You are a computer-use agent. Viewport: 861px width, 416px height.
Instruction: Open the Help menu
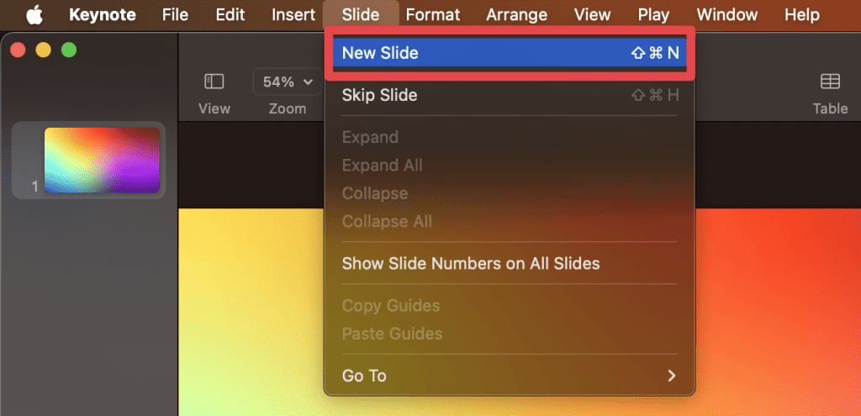click(x=801, y=14)
